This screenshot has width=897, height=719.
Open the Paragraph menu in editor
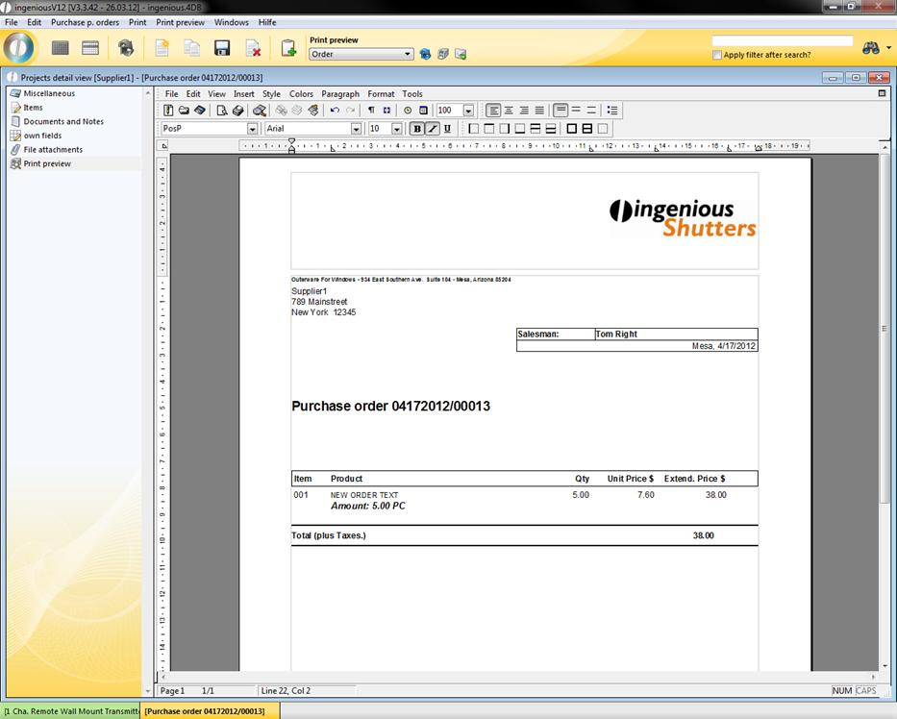point(340,94)
